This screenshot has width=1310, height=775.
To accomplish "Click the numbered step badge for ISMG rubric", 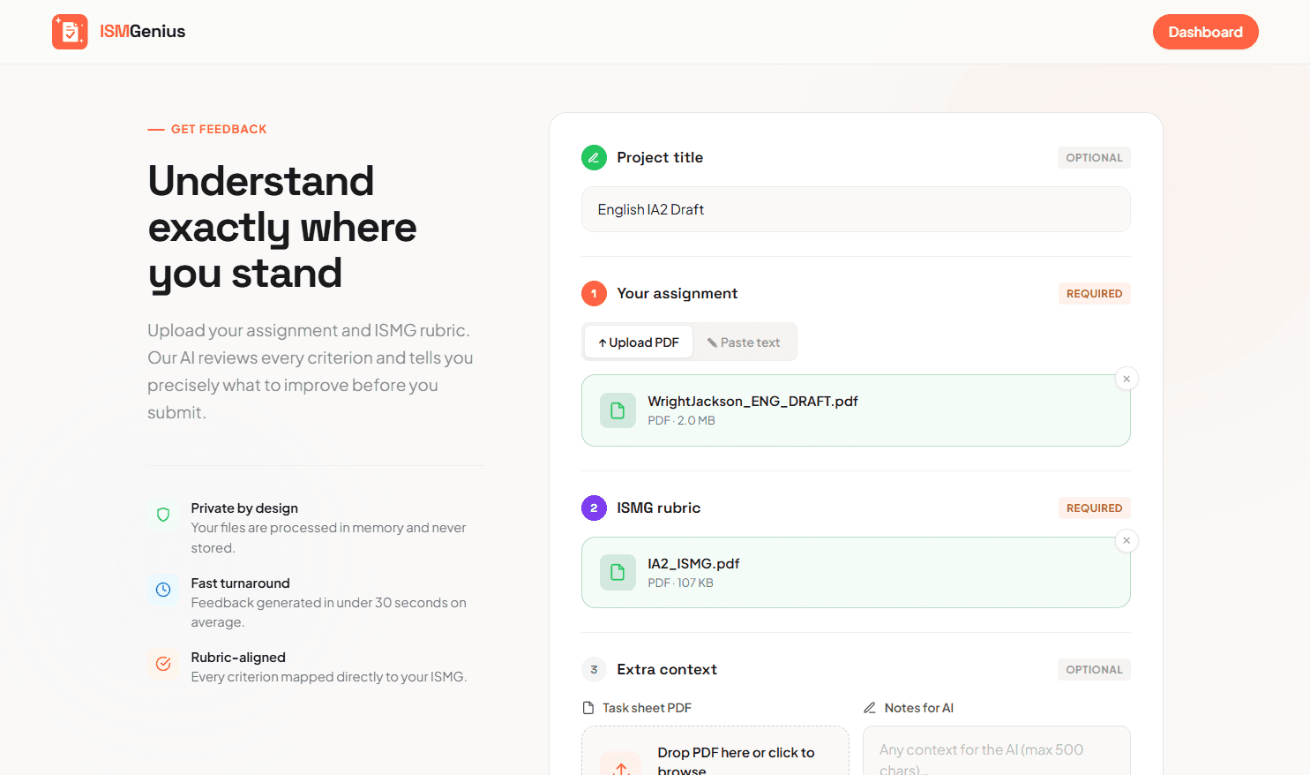I will coord(594,508).
